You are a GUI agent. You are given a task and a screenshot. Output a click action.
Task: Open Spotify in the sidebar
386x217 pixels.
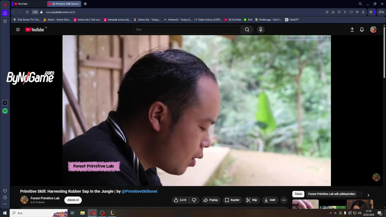pyautogui.click(x=5, y=111)
